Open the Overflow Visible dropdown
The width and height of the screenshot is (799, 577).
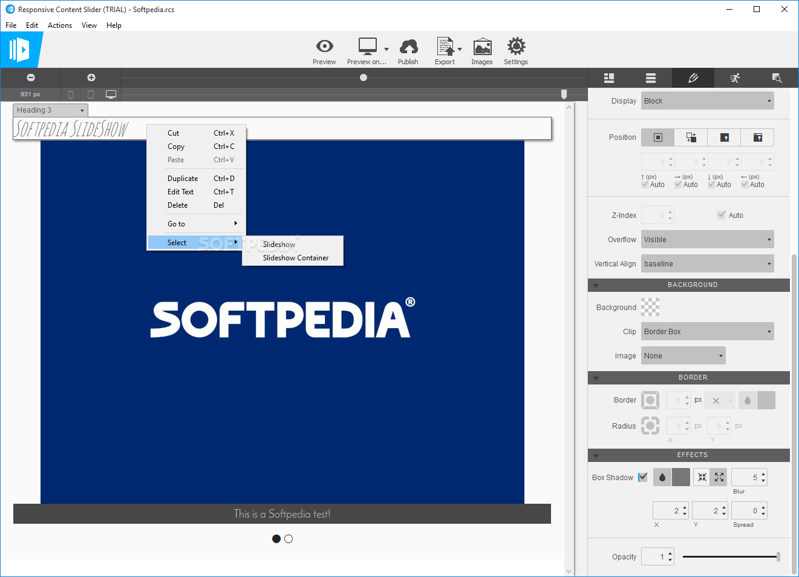(708, 240)
